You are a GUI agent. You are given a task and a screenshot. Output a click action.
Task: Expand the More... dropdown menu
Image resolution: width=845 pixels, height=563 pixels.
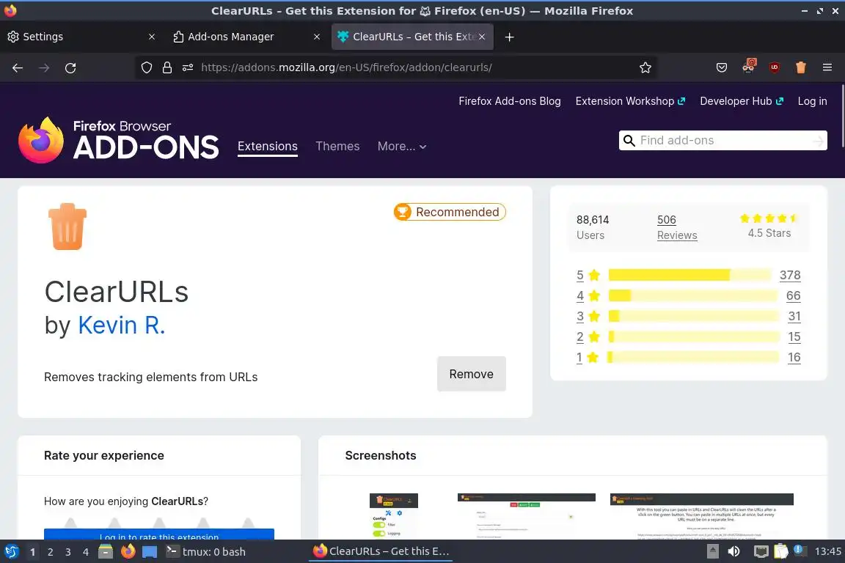click(x=402, y=146)
